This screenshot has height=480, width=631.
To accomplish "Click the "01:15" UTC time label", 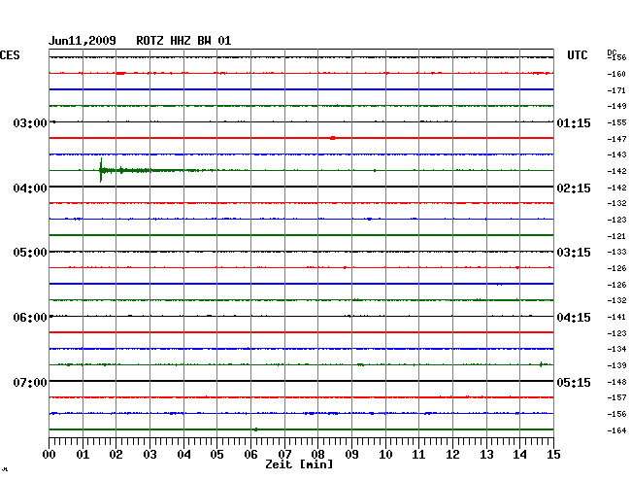I will click(574, 122).
